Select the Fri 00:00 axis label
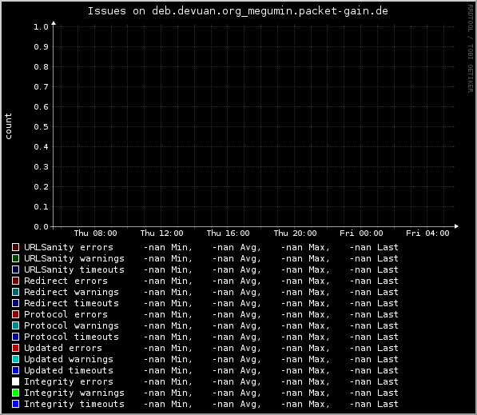The image size is (477, 415). pos(361,233)
